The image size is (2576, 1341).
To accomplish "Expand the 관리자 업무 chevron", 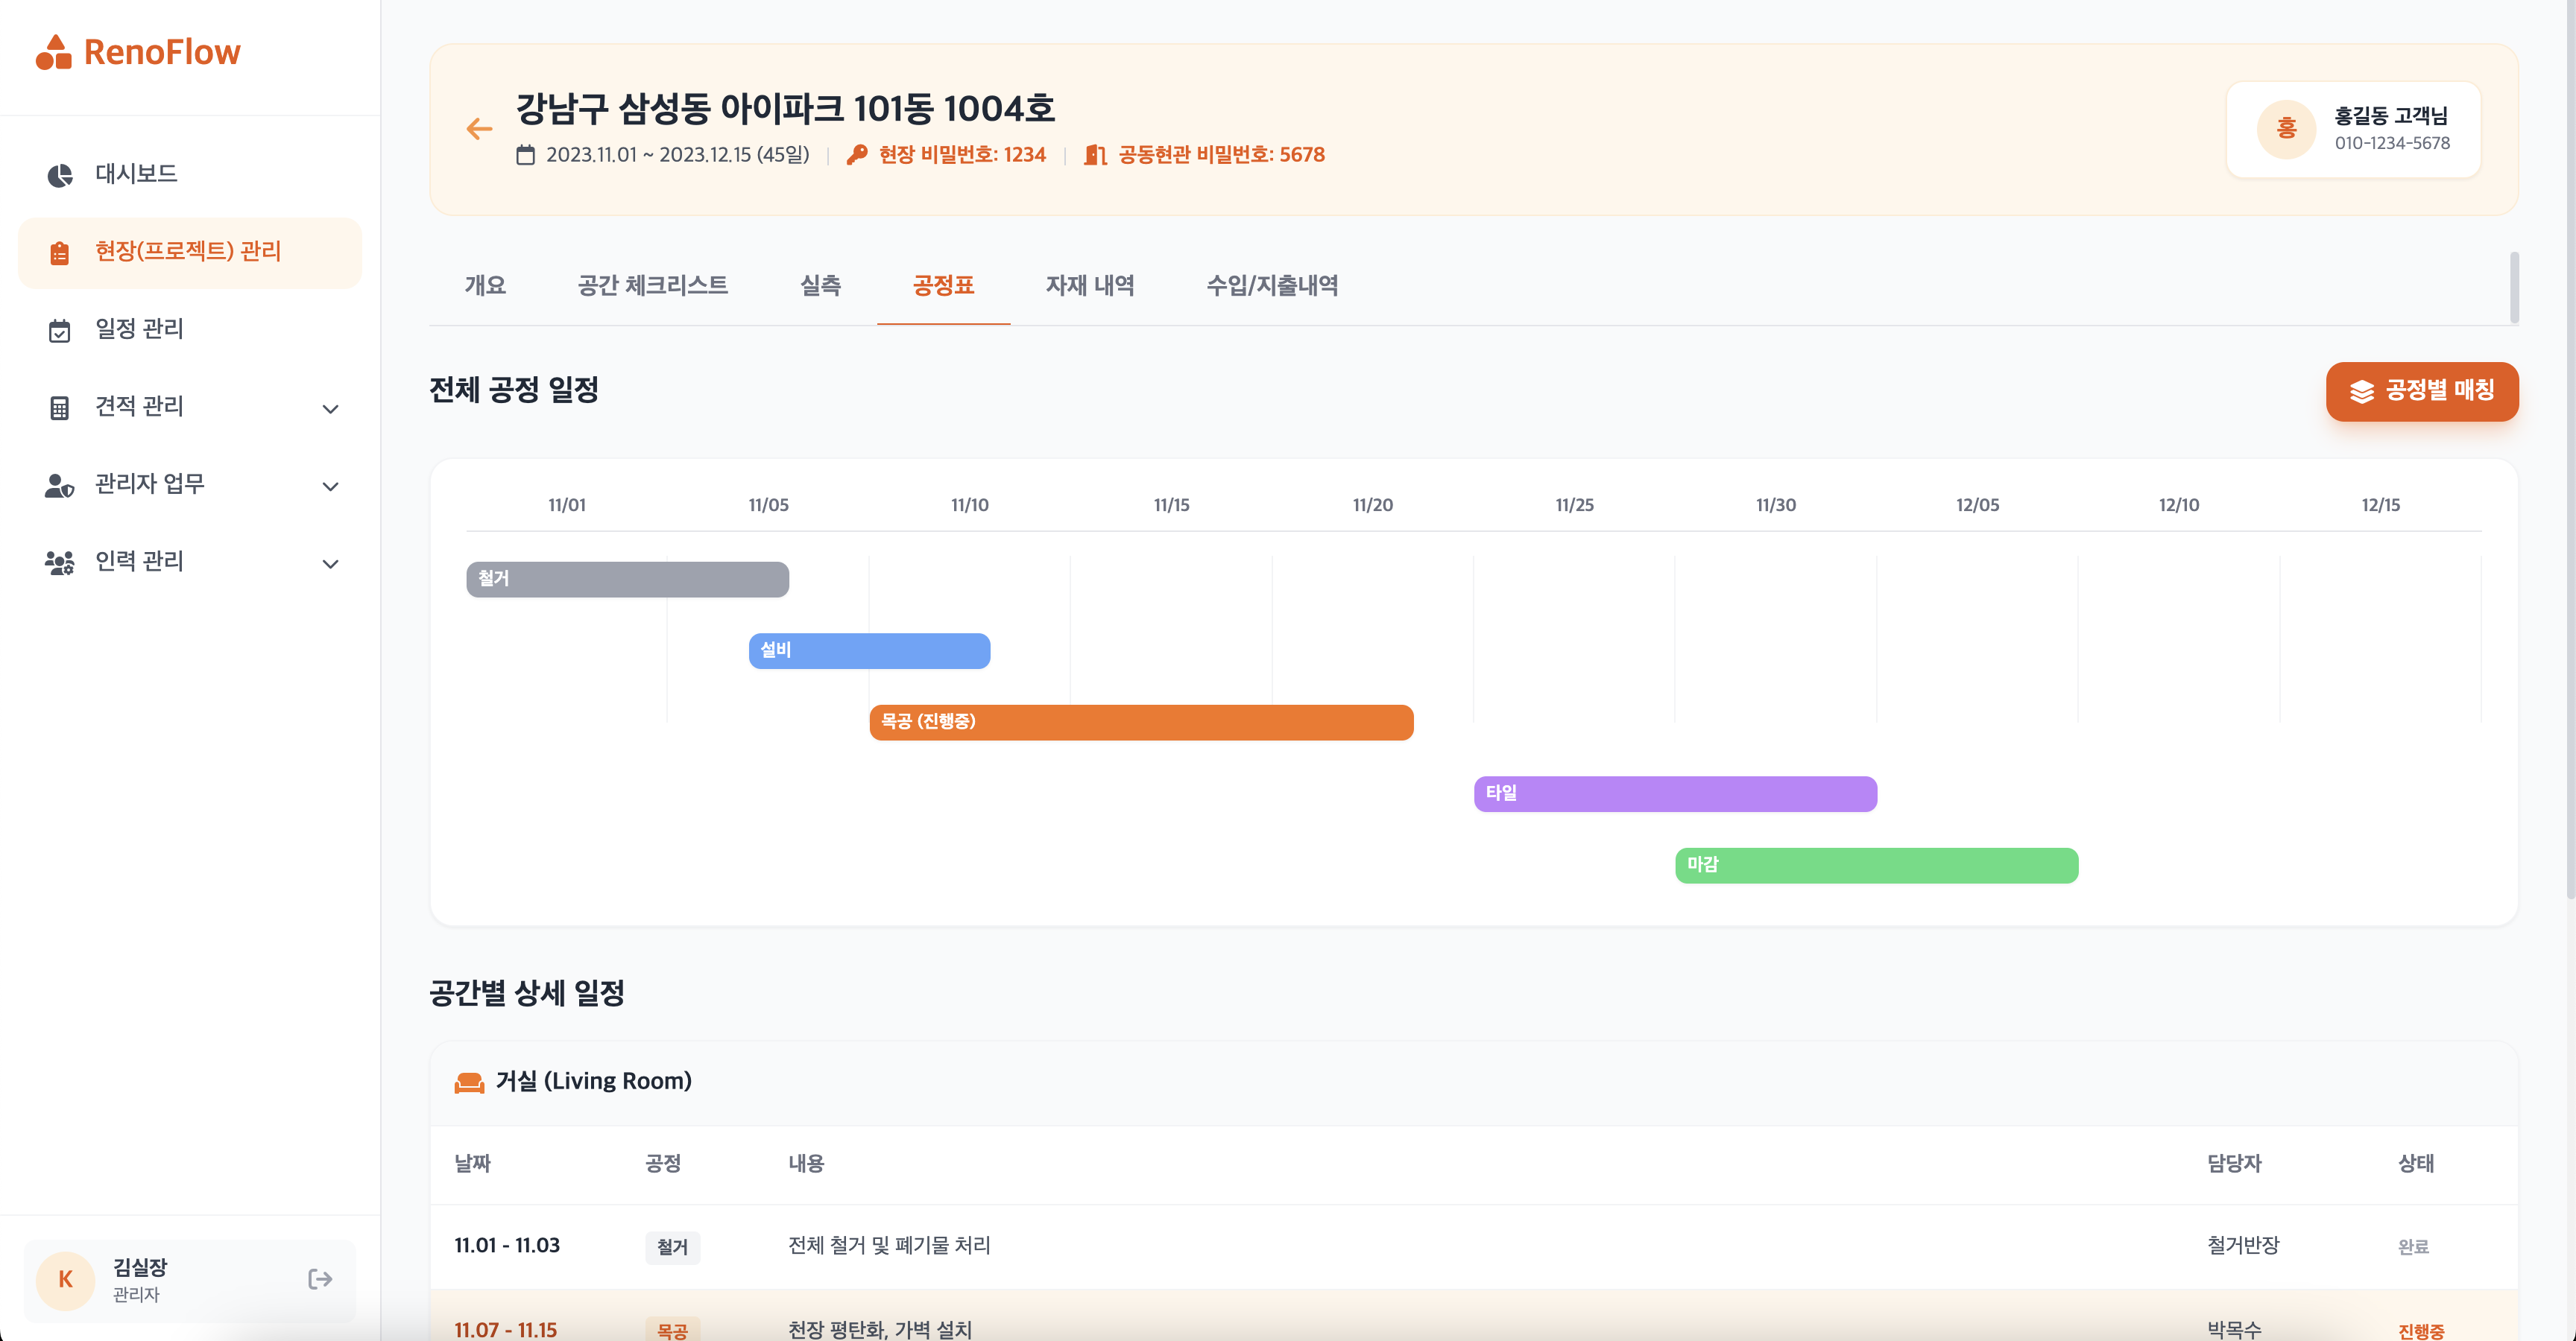I will coord(331,486).
